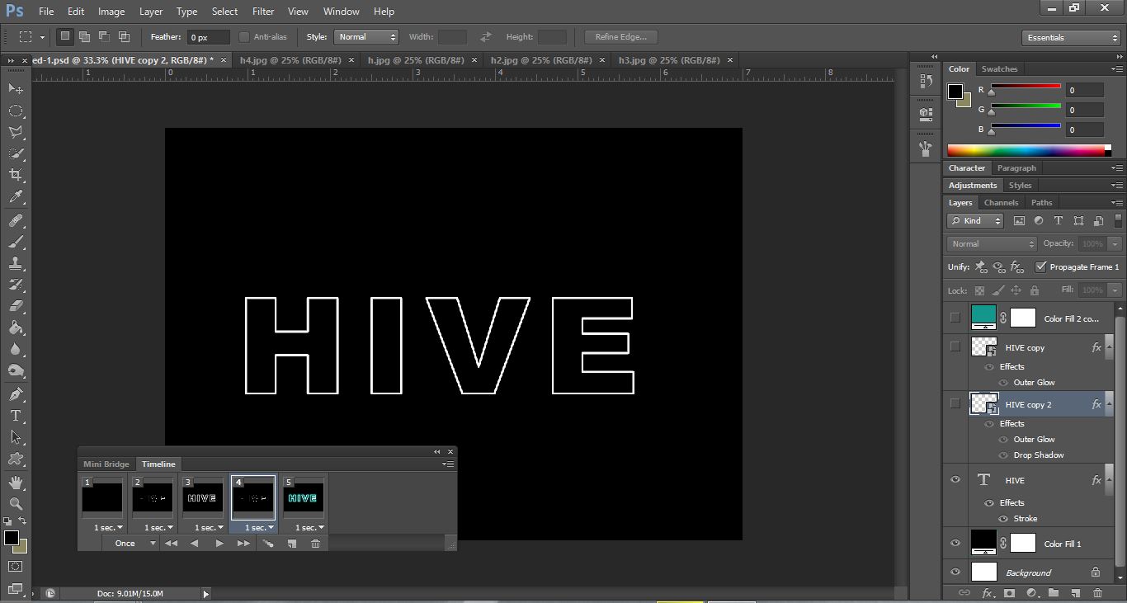1127x603 pixels.
Task: Select the Healing Brush tool
Action: pos(16,221)
